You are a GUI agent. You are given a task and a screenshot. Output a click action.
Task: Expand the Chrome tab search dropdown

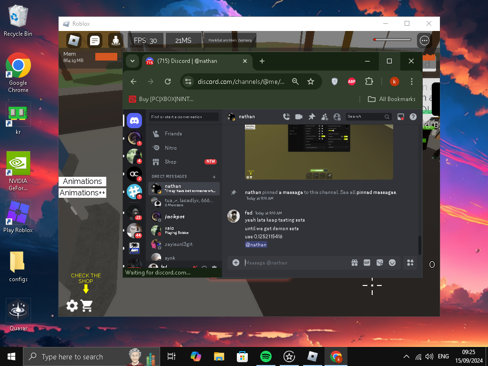(x=132, y=61)
